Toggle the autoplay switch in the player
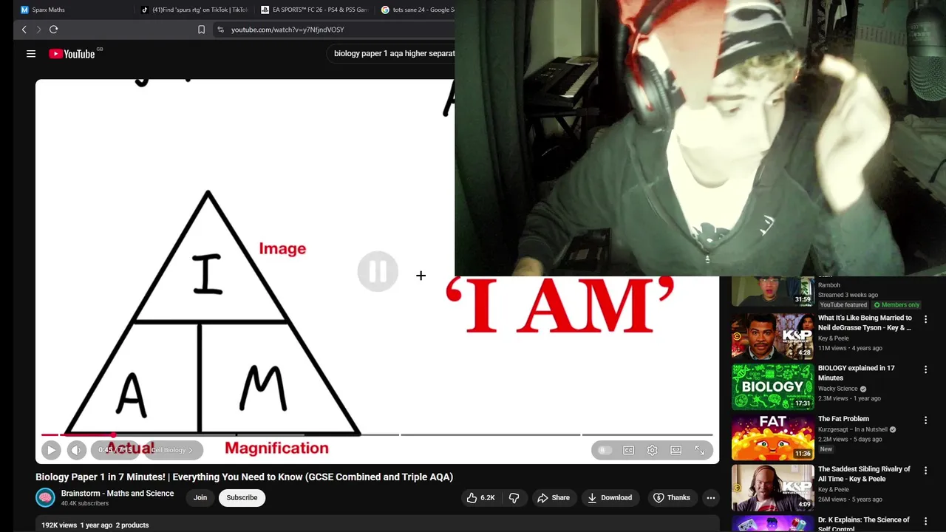 click(605, 450)
